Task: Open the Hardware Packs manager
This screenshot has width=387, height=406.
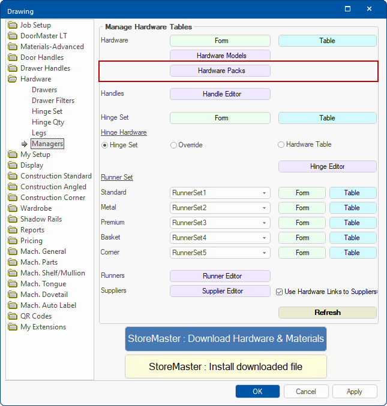Action: click(220, 71)
